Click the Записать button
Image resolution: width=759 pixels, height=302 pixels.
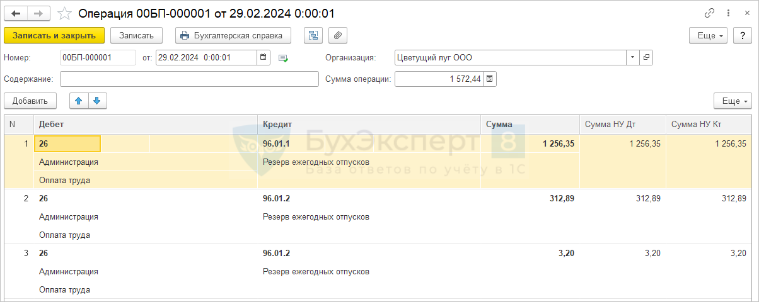pyautogui.click(x=136, y=35)
